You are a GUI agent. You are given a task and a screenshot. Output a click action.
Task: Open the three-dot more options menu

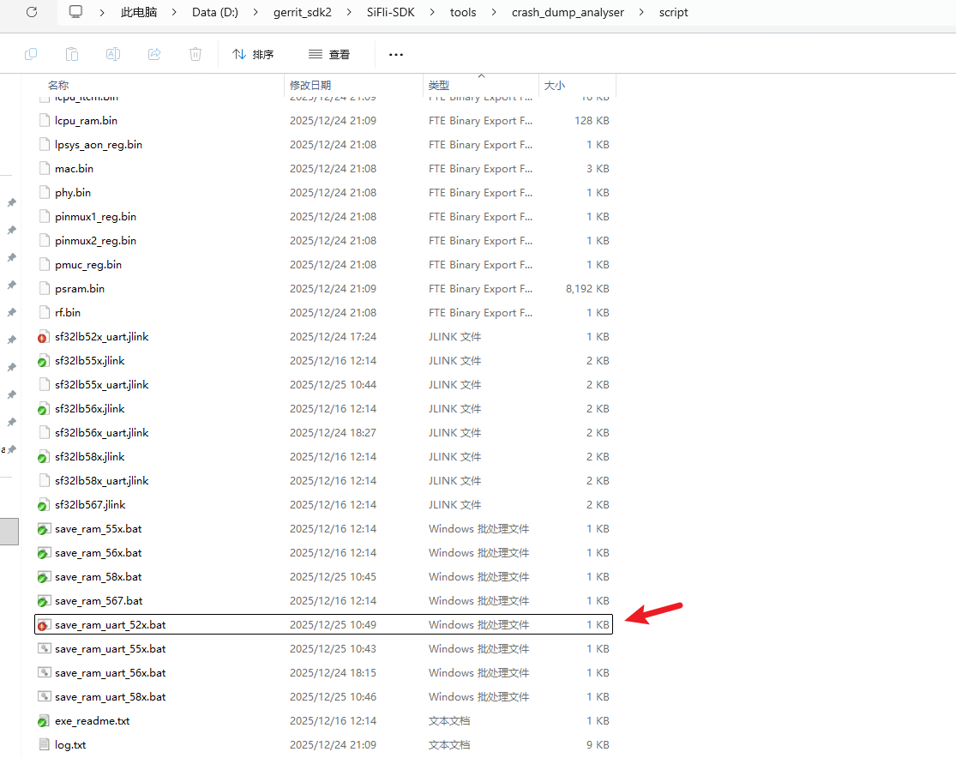395,54
